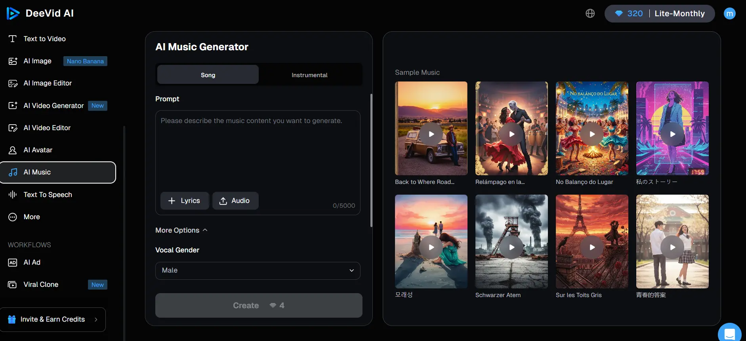Switch to the Instrumental tab
Image resolution: width=746 pixels, height=341 pixels.
(x=310, y=75)
